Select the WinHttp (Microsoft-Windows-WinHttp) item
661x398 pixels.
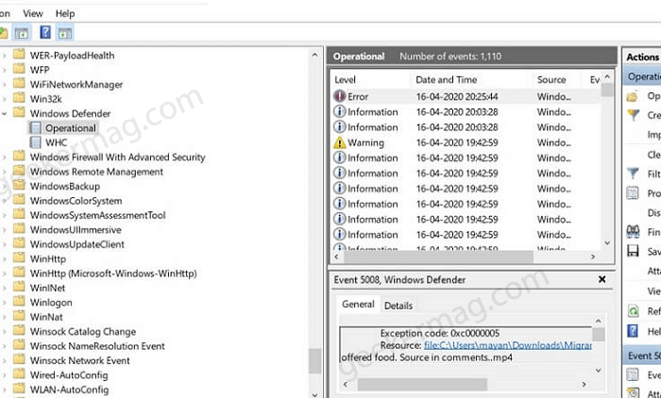point(113,274)
